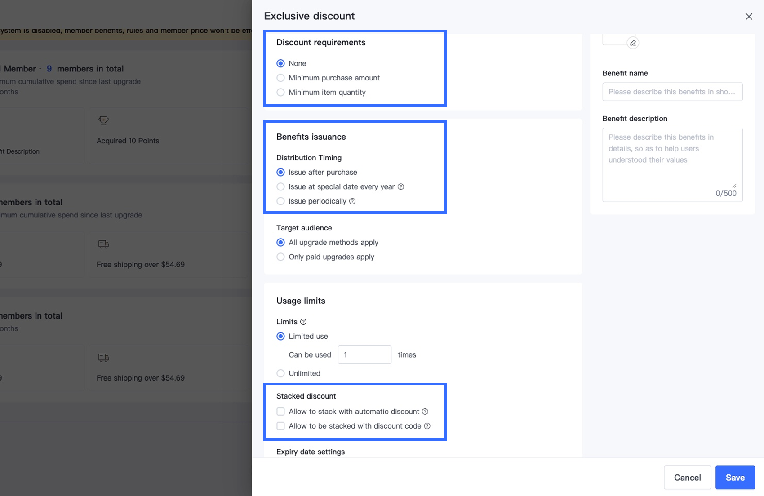The width and height of the screenshot is (764, 496).
Task: Click help icon for automatic discount stacking
Action: pyautogui.click(x=425, y=412)
